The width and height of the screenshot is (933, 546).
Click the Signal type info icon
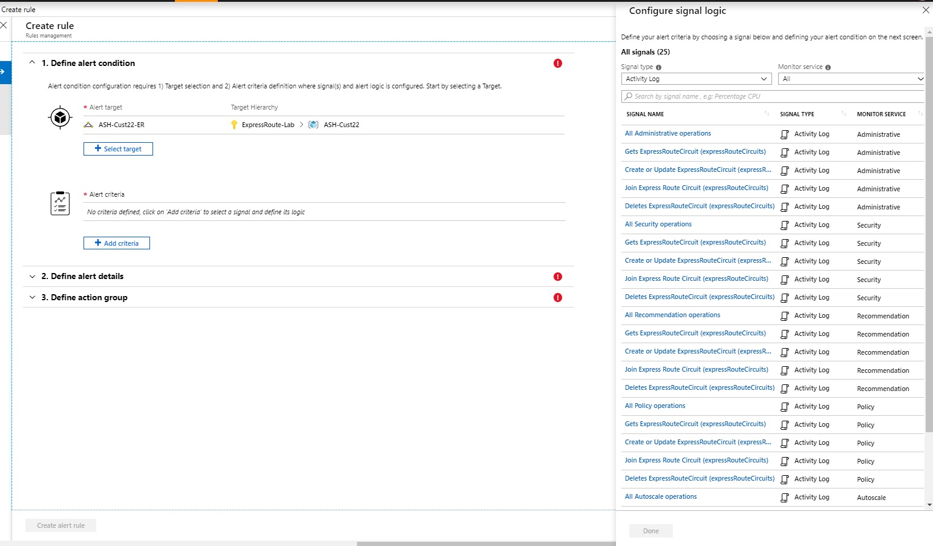pyautogui.click(x=659, y=67)
